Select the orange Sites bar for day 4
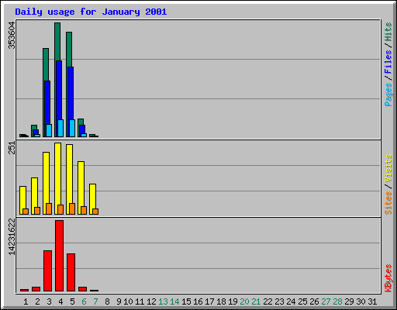 tap(60, 209)
